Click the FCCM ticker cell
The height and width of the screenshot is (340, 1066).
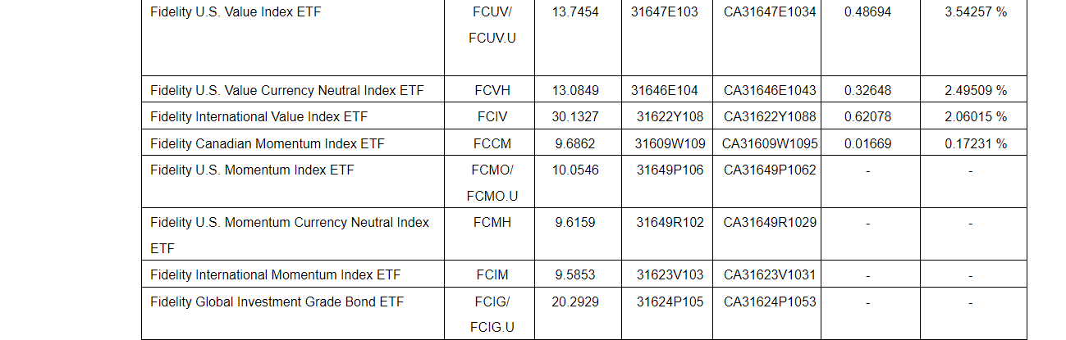coord(492,144)
